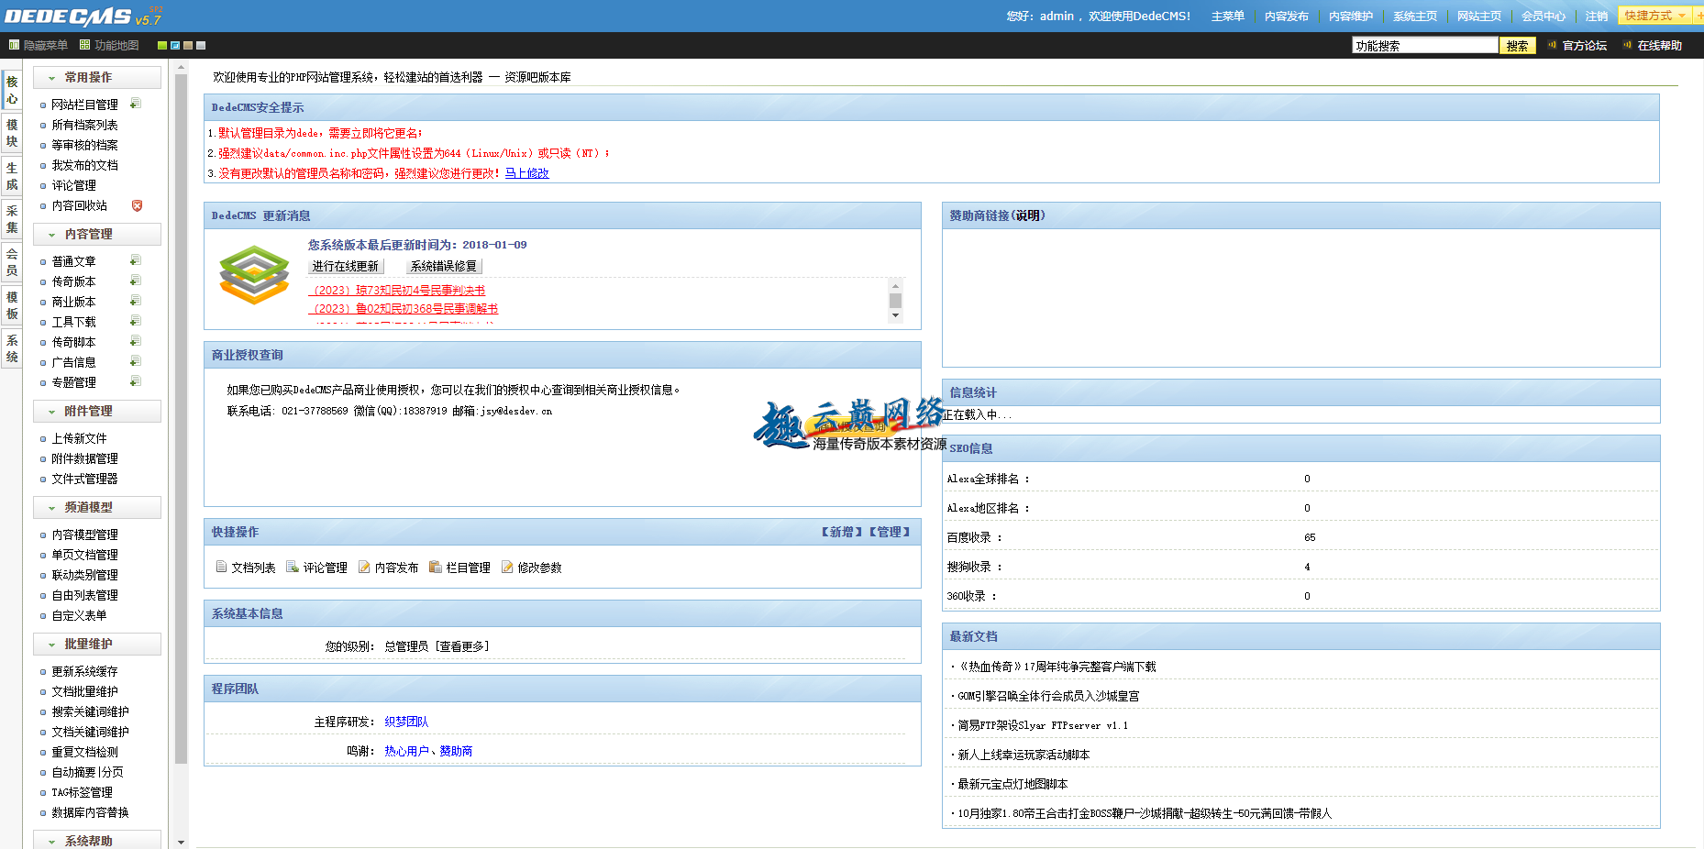Click the 官方论坛 speaker icon
Viewport: 1704px width, 849px height.
click(x=1552, y=44)
